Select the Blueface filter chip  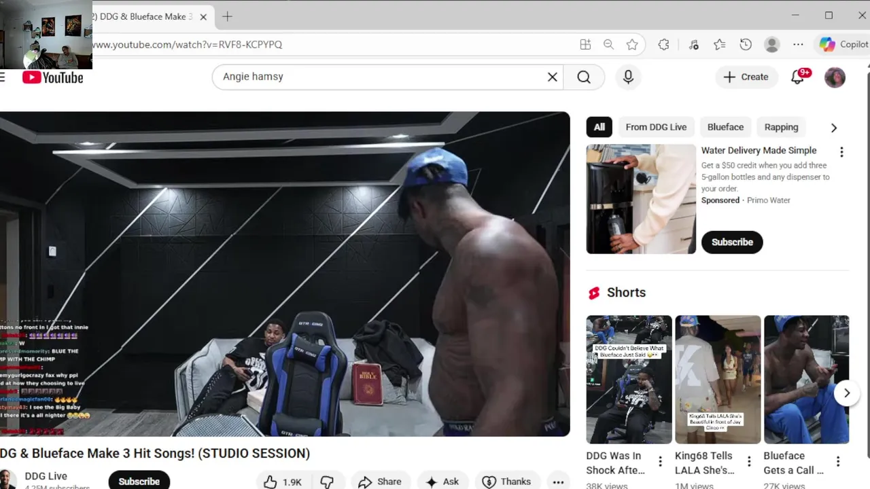(x=725, y=127)
